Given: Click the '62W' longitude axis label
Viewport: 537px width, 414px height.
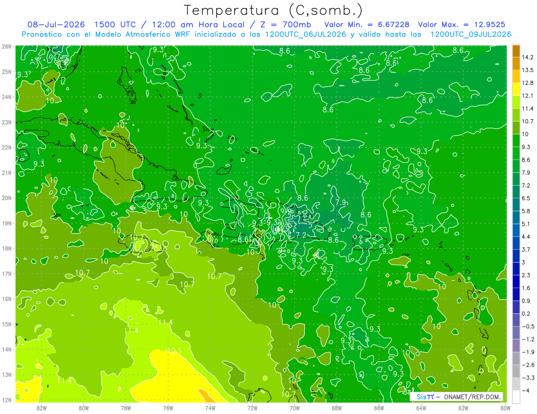Looking at the screenshot, I should click(463, 407).
